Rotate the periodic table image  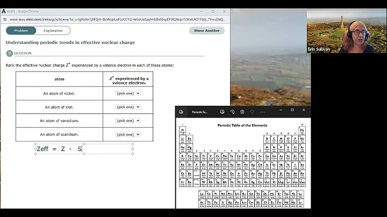point(232,112)
